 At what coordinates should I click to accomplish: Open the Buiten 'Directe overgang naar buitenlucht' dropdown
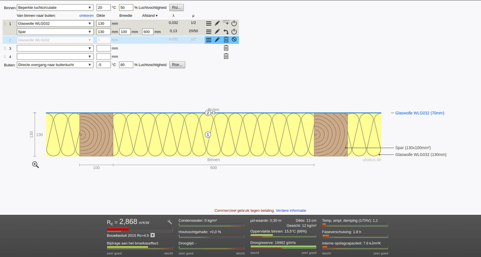pyautogui.click(x=55, y=64)
